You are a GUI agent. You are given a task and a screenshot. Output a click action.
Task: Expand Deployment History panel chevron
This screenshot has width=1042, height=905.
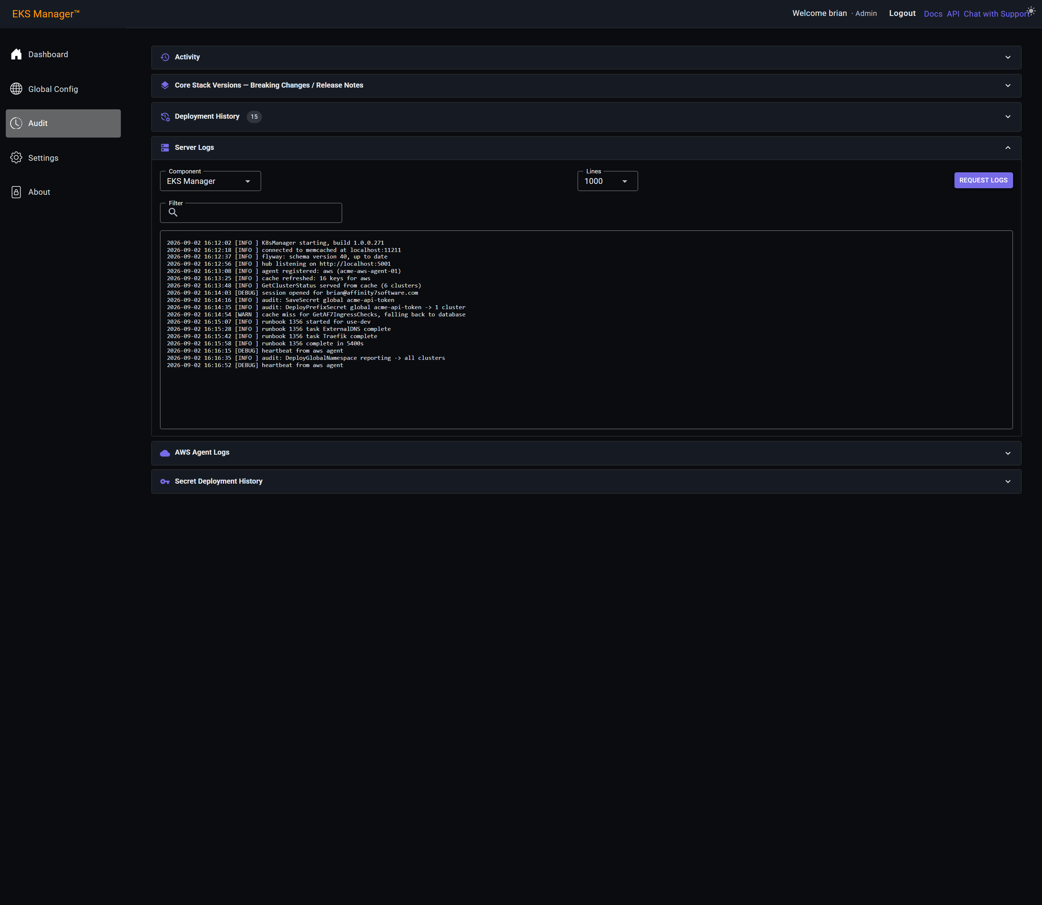1008,117
